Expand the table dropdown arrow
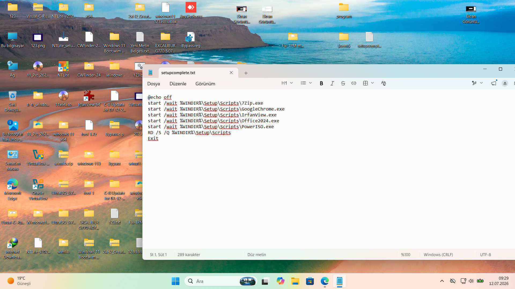This screenshot has width=515, height=289. coord(372,83)
